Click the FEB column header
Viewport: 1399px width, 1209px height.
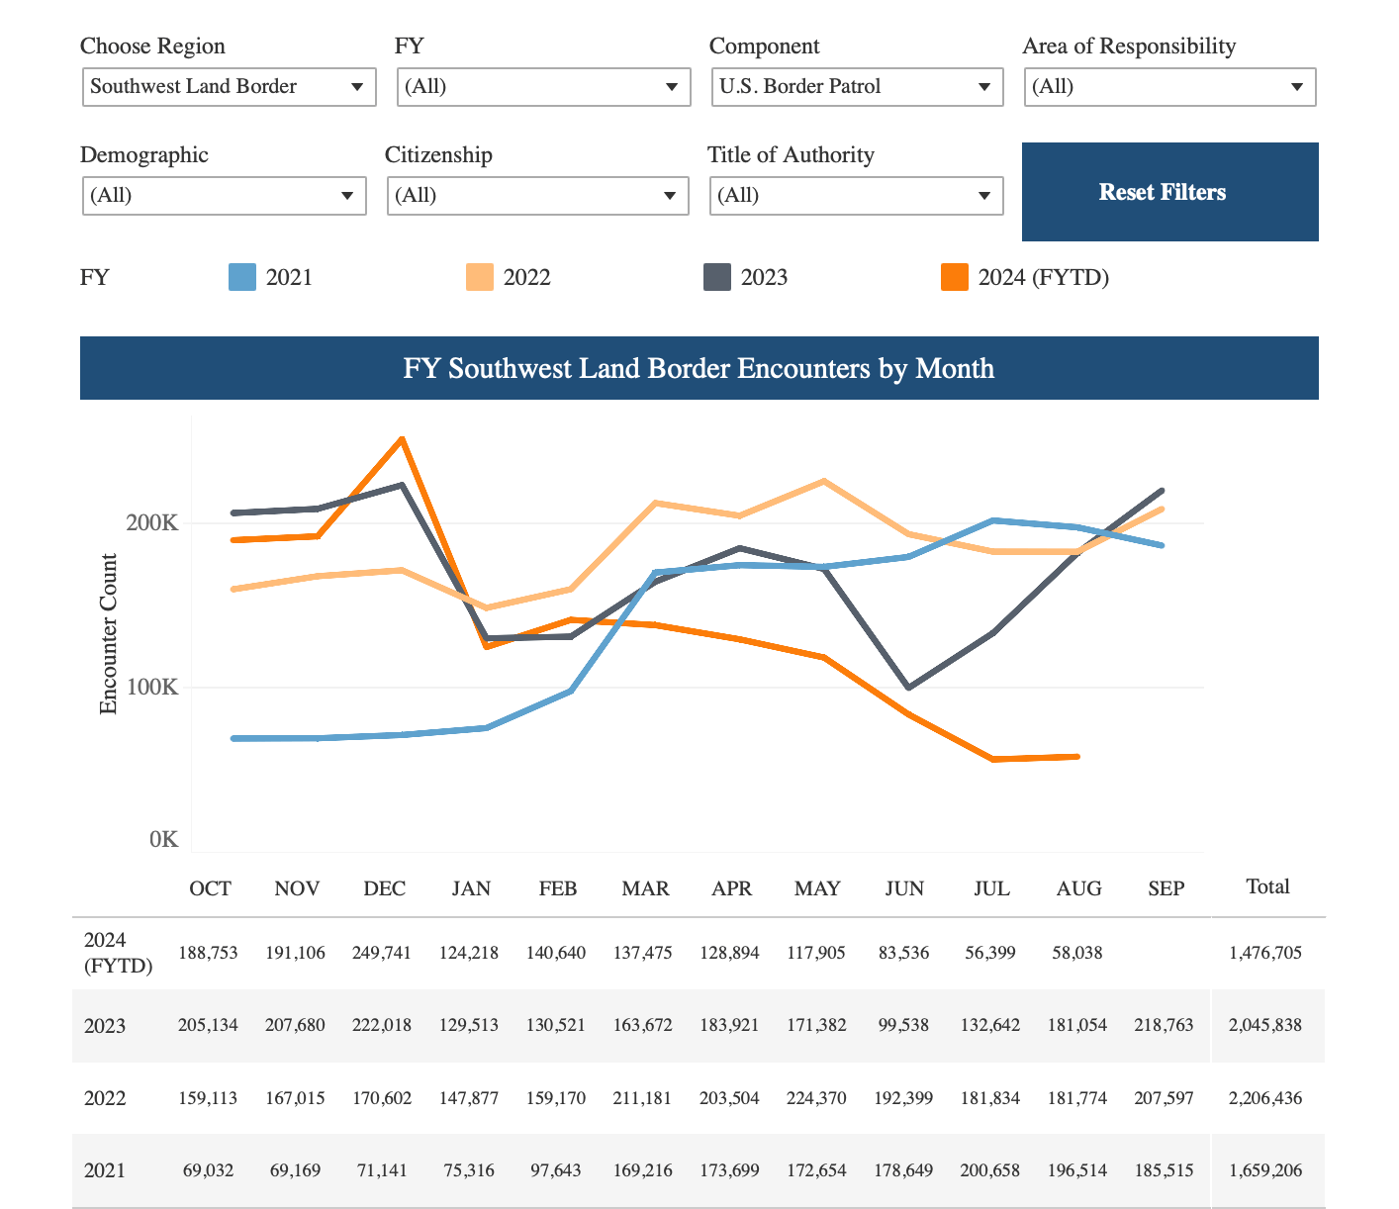click(x=558, y=888)
